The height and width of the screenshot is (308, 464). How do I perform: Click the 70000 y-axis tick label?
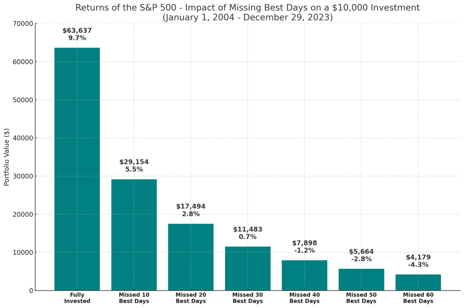click(23, 24)
